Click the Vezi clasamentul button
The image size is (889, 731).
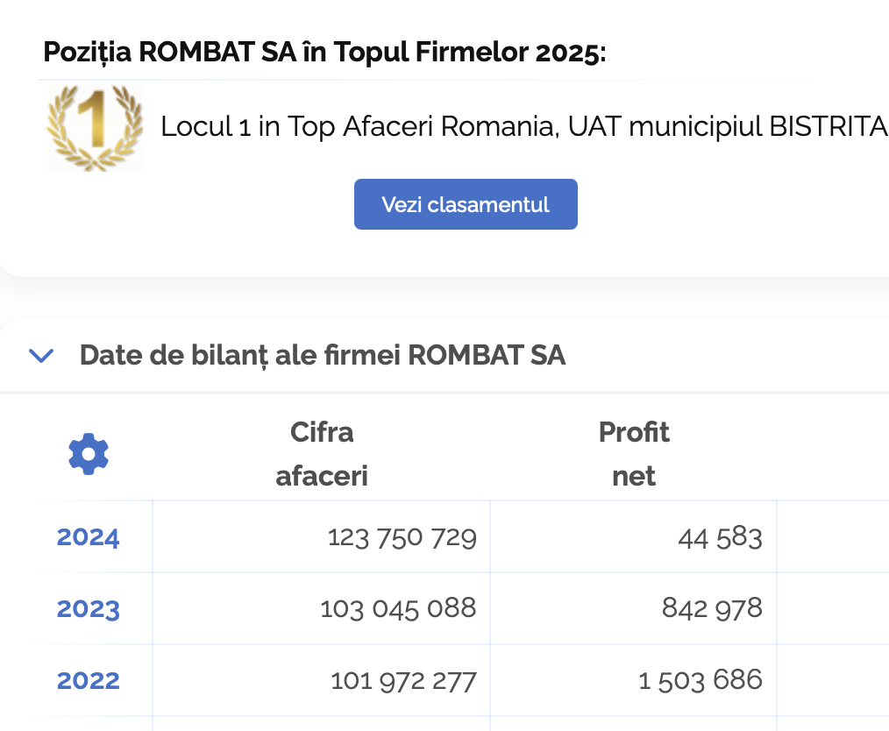pos(466,204)
